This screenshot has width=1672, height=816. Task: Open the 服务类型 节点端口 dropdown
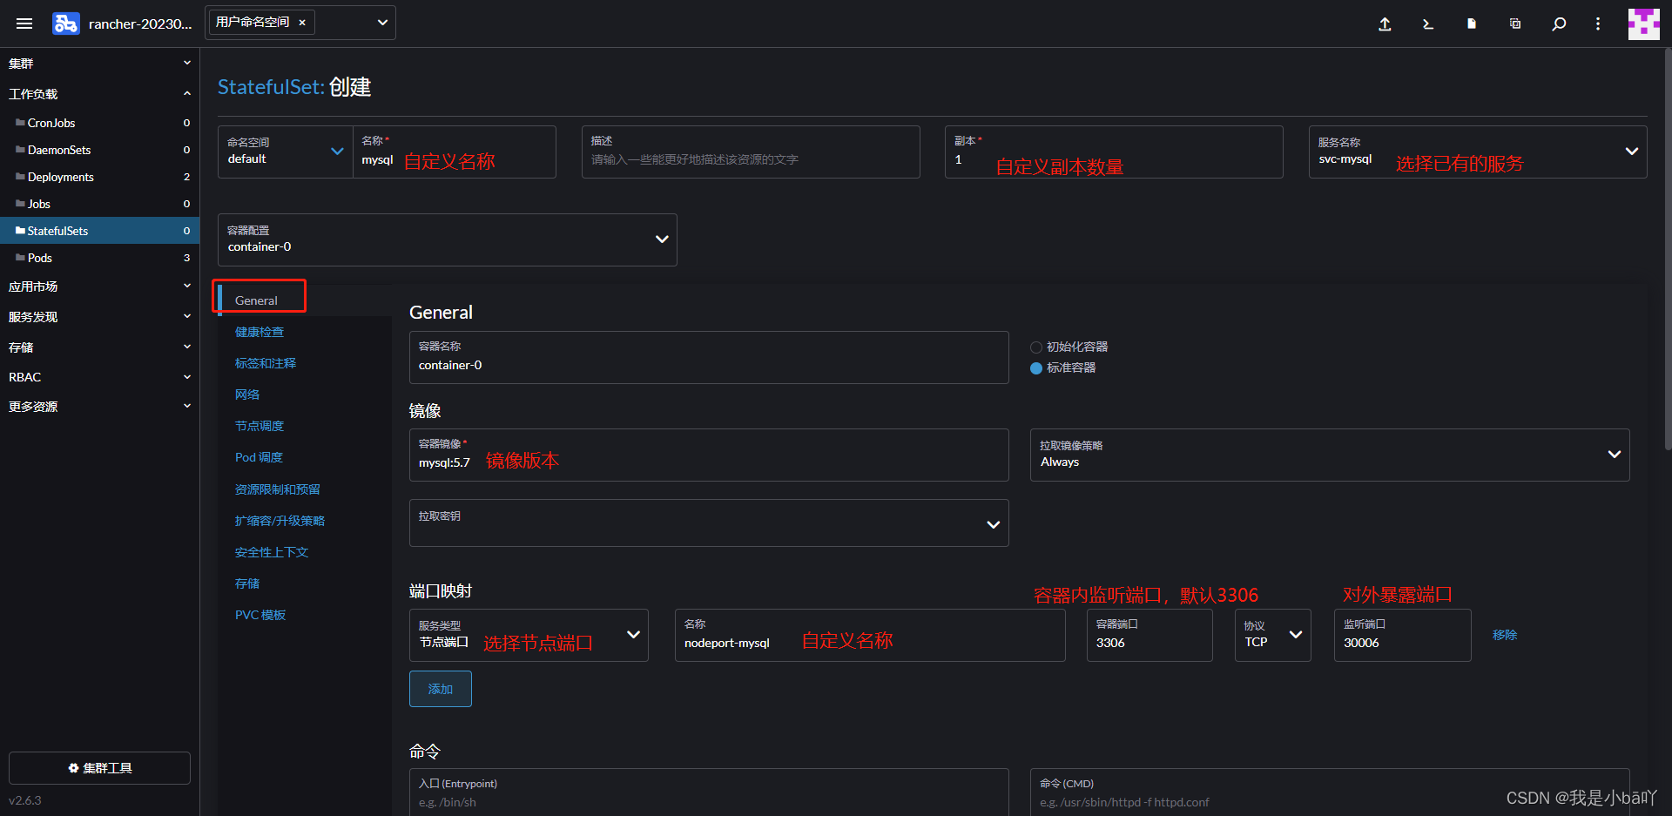pos(529,635)
